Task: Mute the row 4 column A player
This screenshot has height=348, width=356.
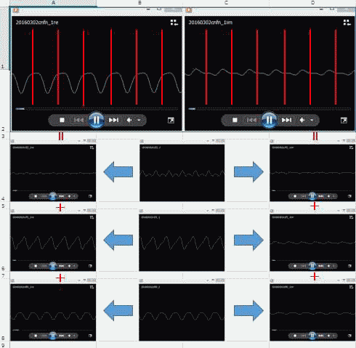Action: (x=69, y=196)
